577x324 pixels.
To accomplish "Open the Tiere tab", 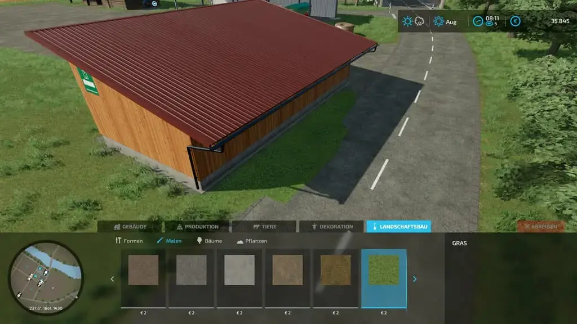I will coord(264,227).
